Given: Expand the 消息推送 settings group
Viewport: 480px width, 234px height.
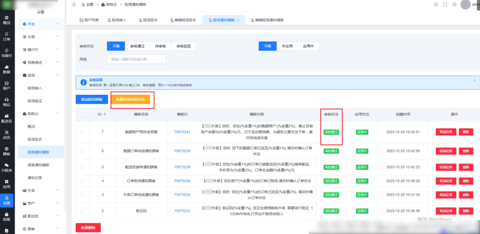Looking at the screenshot, I should tap(40, 62).
